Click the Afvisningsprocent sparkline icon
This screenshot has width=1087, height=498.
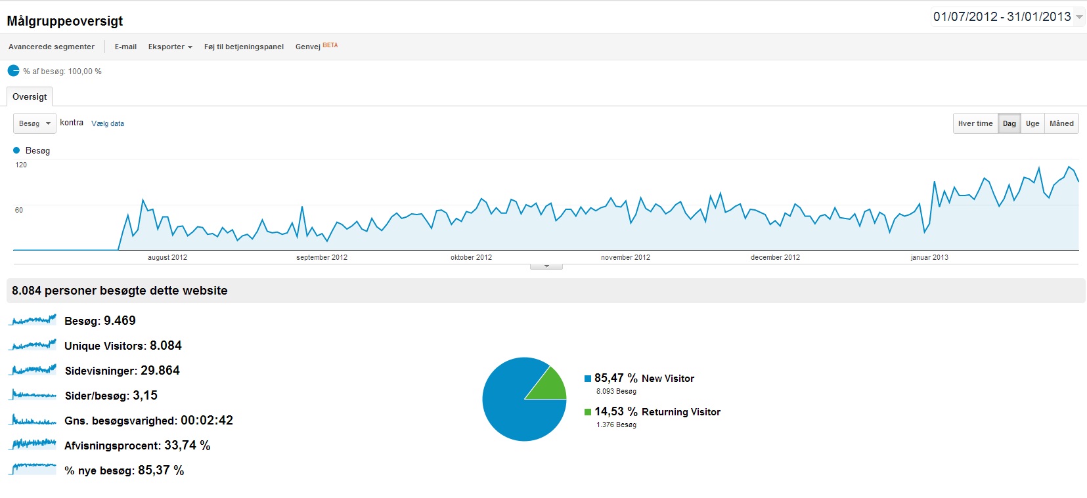tap(33, 445)
